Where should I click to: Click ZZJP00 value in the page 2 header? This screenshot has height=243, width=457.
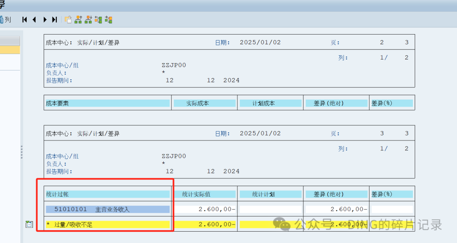click(174, 65)
